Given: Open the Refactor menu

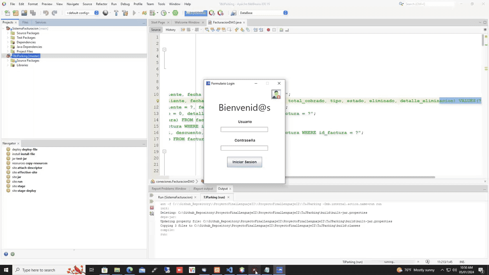Looking at the screenshot, I should click(101, 4).
